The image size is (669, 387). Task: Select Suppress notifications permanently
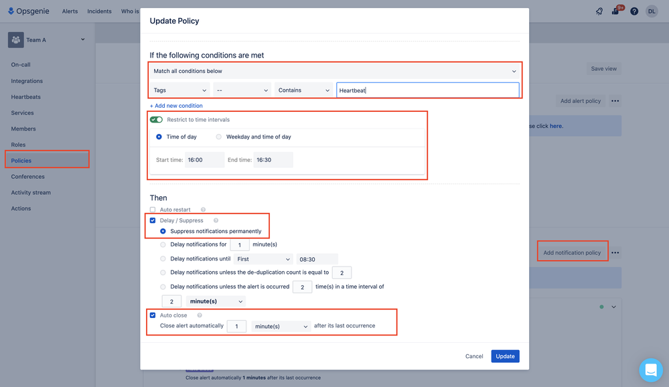coord(163,231)
